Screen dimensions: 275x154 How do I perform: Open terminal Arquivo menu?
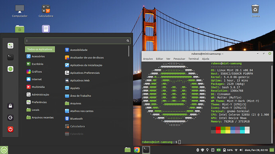(148, 58)
